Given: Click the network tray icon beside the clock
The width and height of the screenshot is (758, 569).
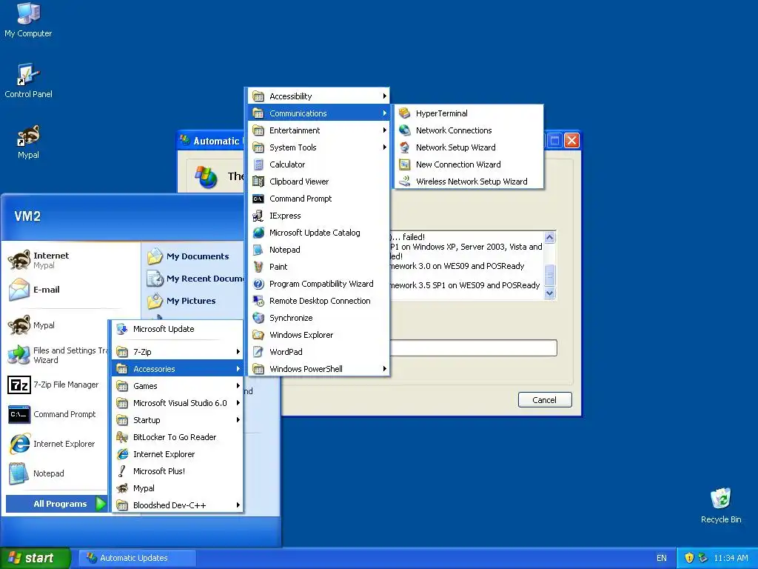Looking at the screenshot, I should click(703, 558).
